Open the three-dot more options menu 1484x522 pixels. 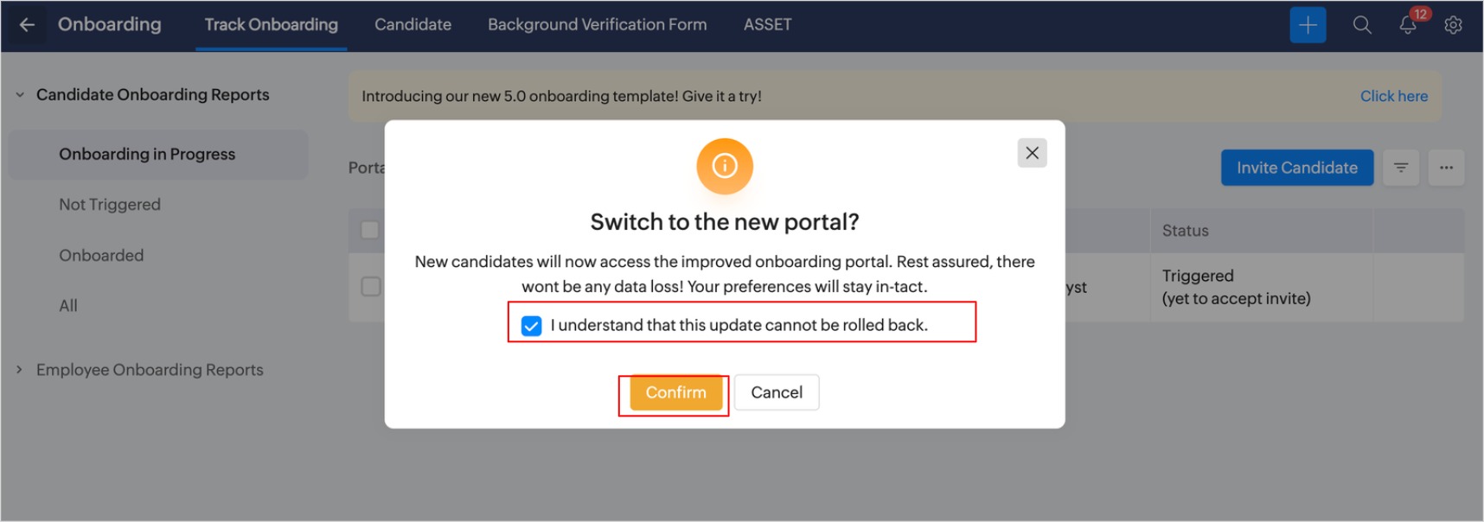1446,168
